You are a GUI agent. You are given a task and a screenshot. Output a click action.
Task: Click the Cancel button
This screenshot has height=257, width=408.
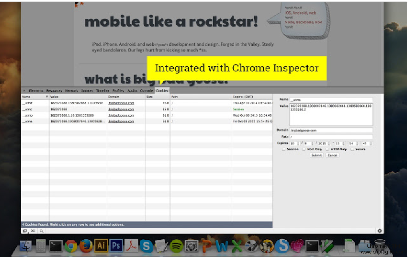click(332, 155)
